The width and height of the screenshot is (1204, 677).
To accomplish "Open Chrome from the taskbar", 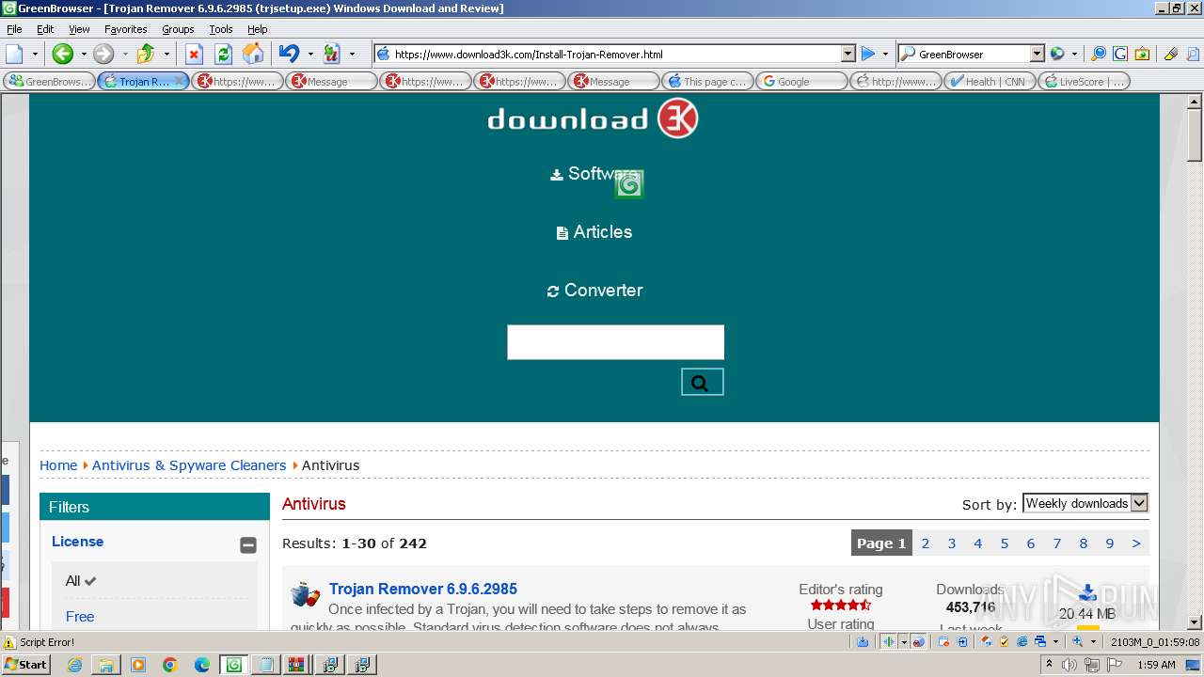I will 169,665.
